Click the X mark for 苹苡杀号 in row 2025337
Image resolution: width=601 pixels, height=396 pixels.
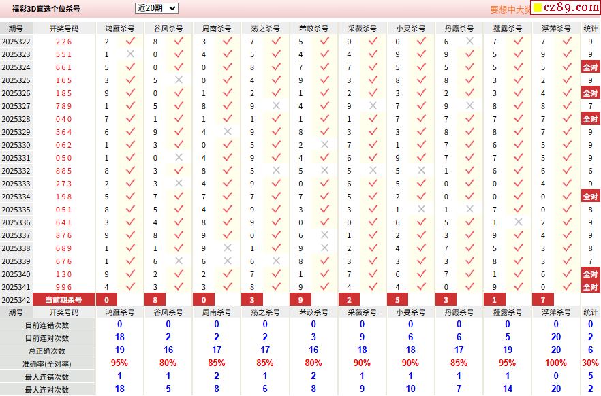[x=324, y=235]
